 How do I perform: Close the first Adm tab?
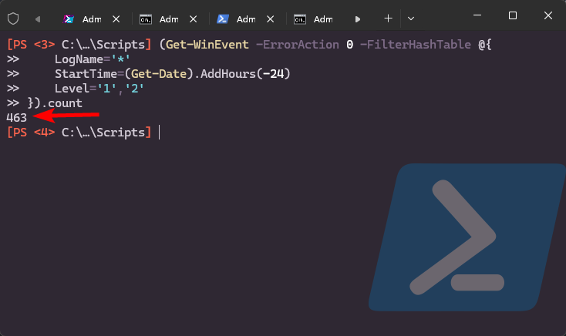116,19
